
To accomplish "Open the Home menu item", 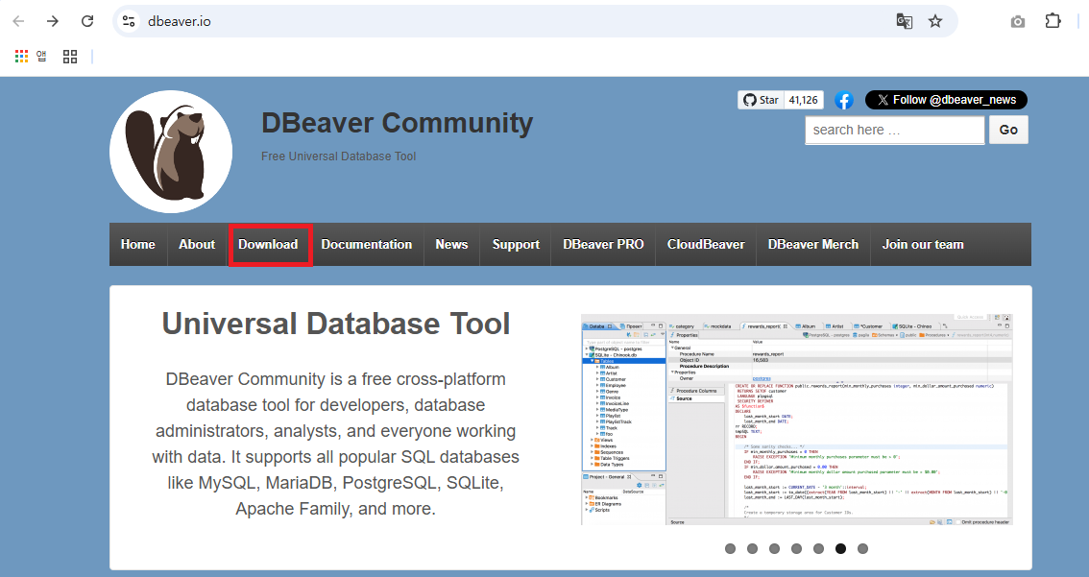I will pos(138,245).
